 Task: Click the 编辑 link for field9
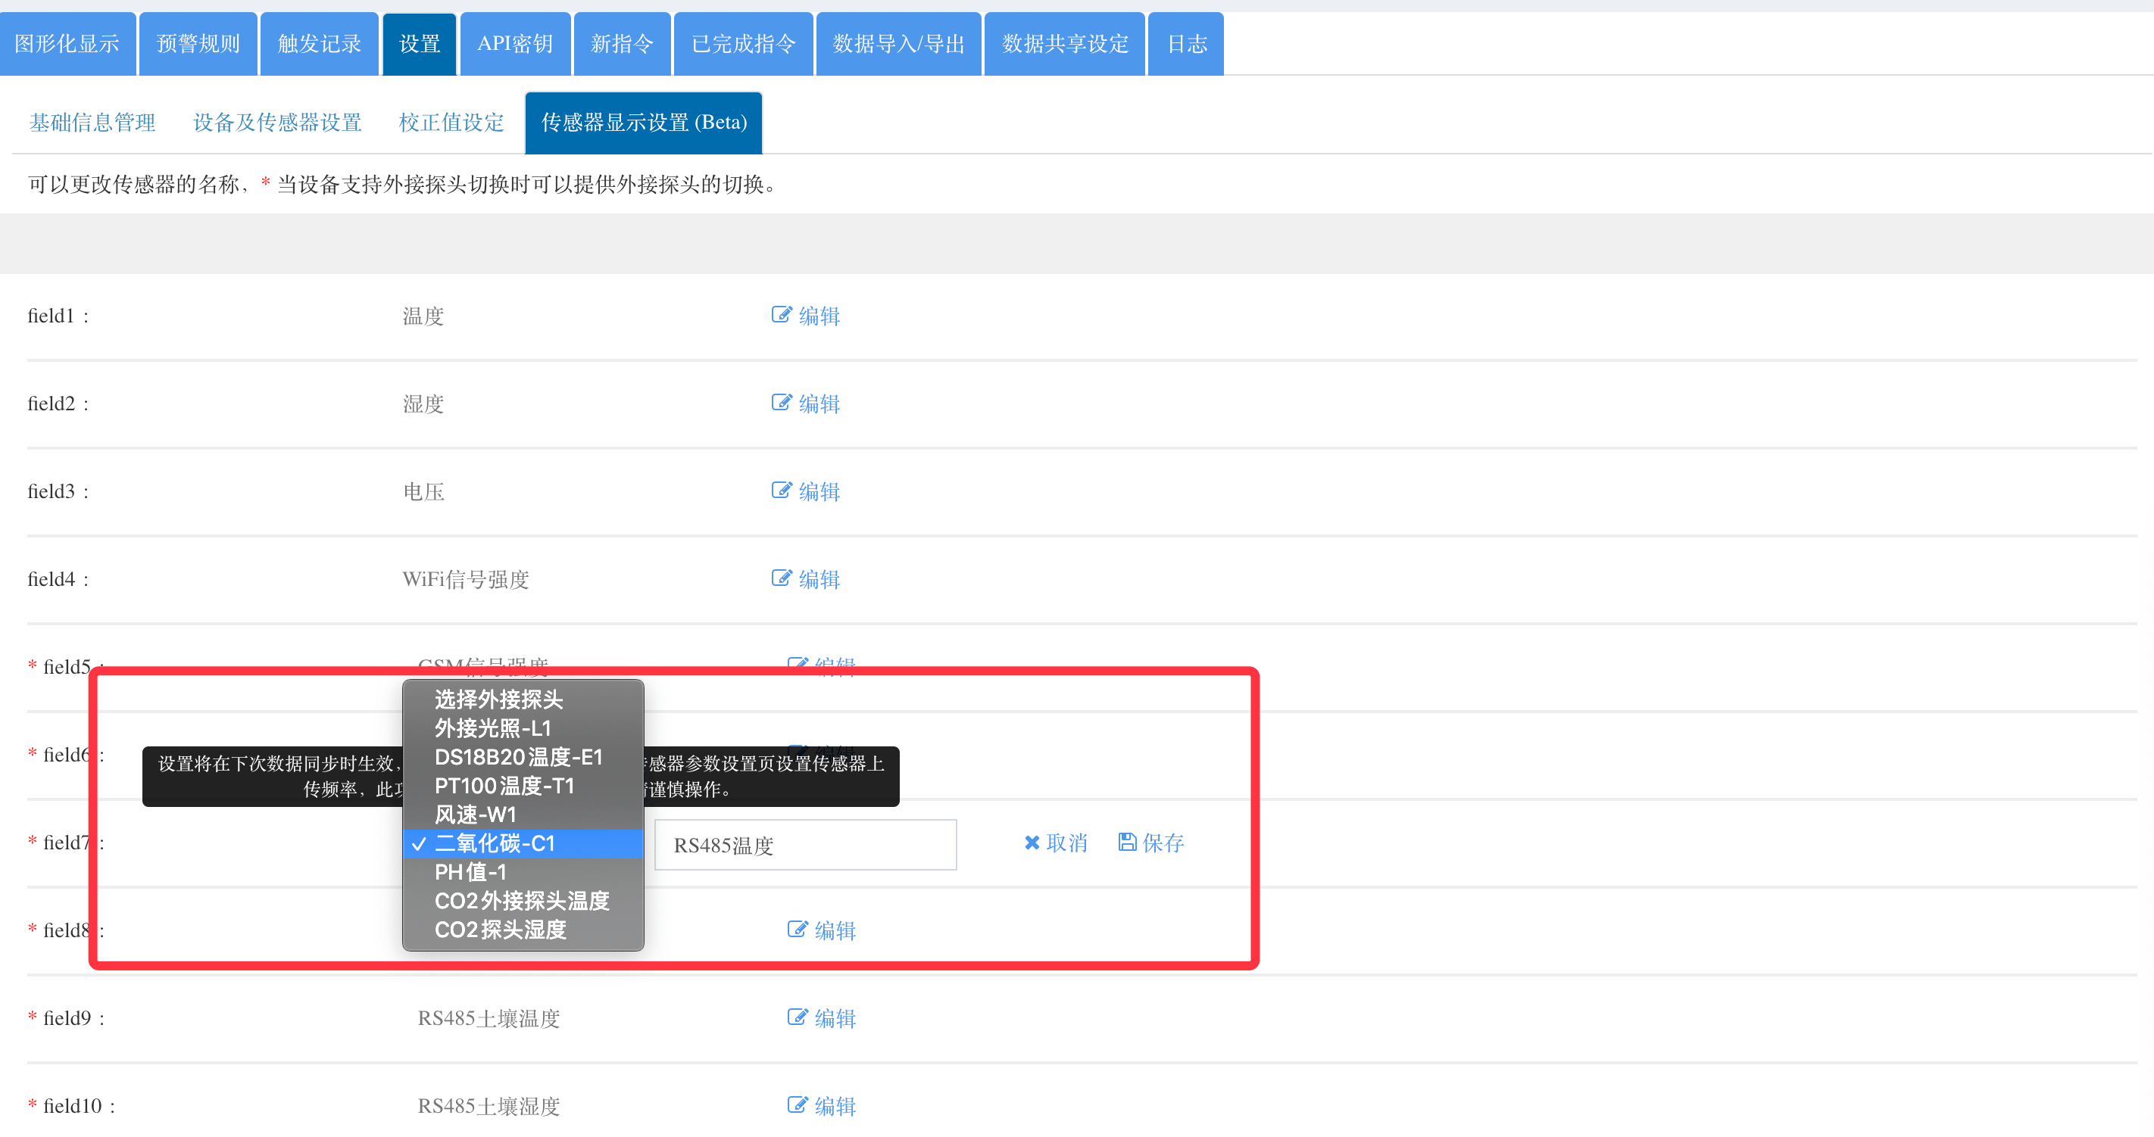coord(835,1018)
